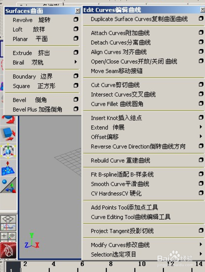
Task: Click frame 4 on the time slider
Action: point(54,264)
